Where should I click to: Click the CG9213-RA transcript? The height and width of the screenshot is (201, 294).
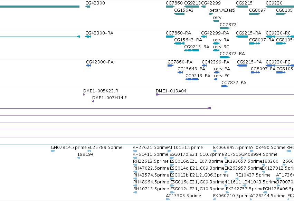(x=191, y=50)
